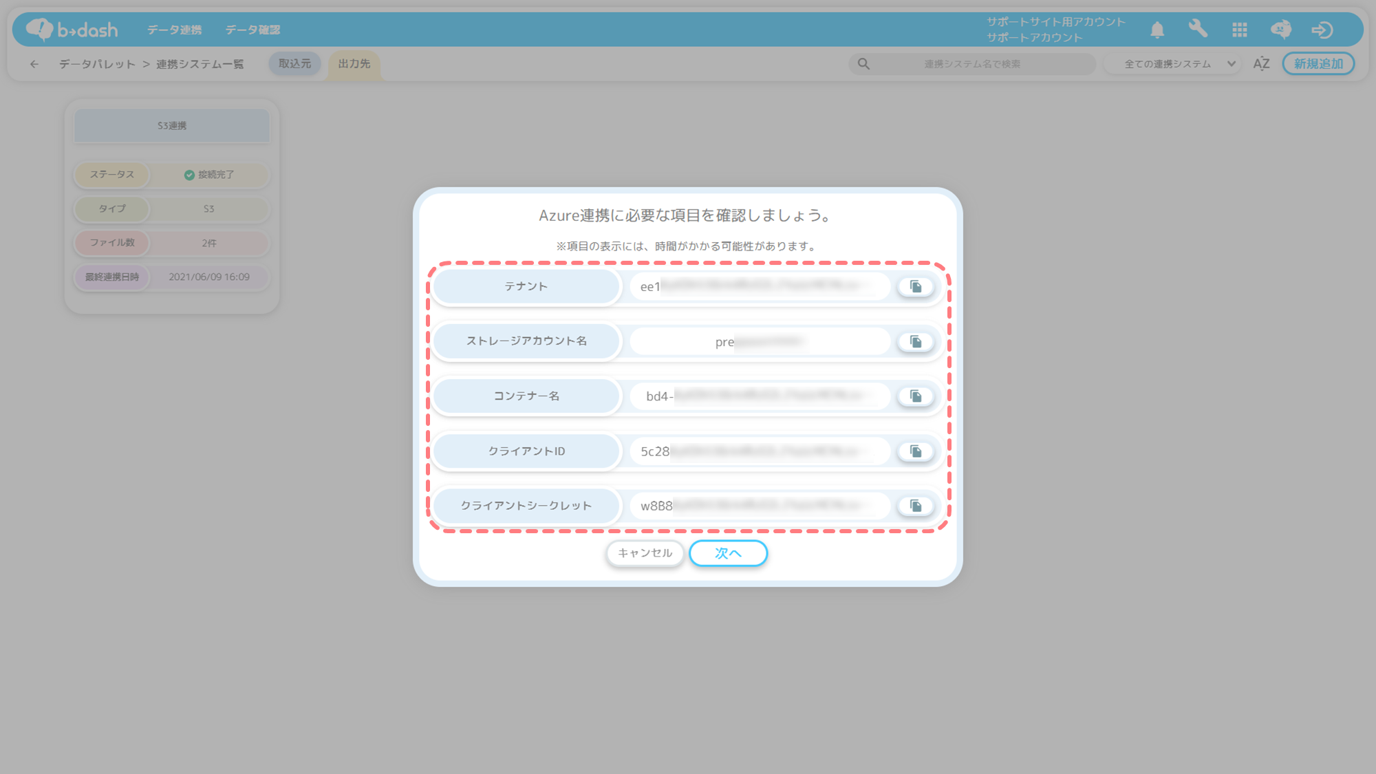Click the コンテナー名 label
The image size is (1376, 774).
(526, 396)
